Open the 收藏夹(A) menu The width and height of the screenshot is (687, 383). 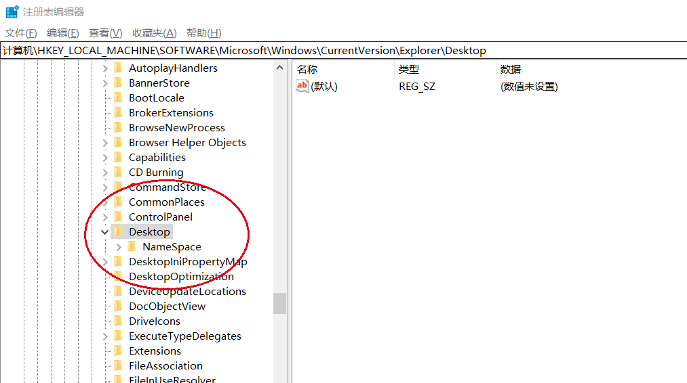[154, 33]
